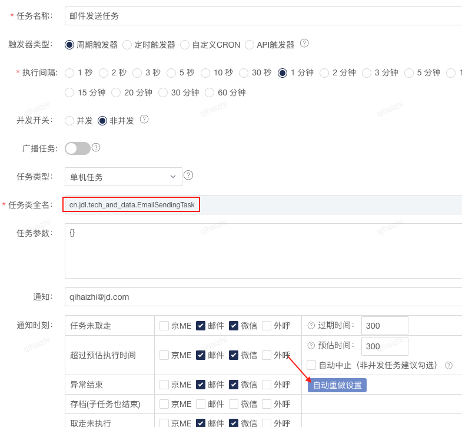Select 并发 concurrency option
Screen dimensions: 462x427
tap(69, 121)
